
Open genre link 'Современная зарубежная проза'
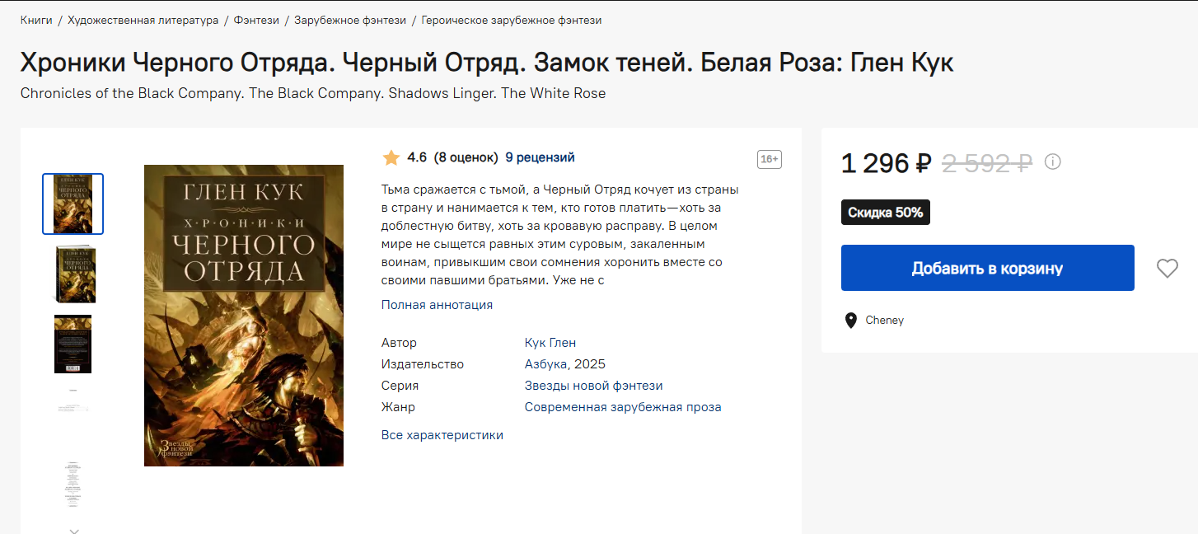623,407
